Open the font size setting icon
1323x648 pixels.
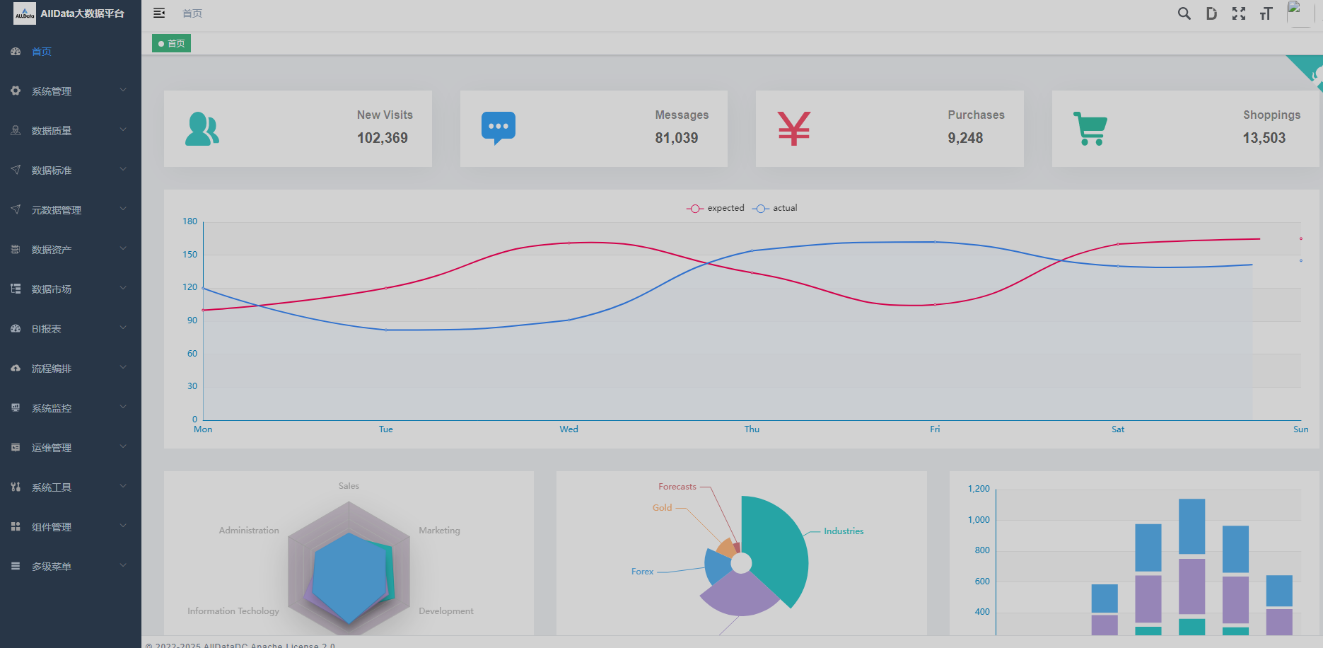[x=1266, y=13]
